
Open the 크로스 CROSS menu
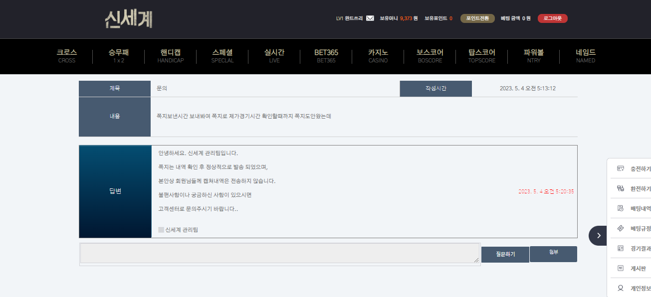coord(66,56)
